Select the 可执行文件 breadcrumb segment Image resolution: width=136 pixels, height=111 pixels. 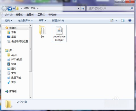click(30, 8)
